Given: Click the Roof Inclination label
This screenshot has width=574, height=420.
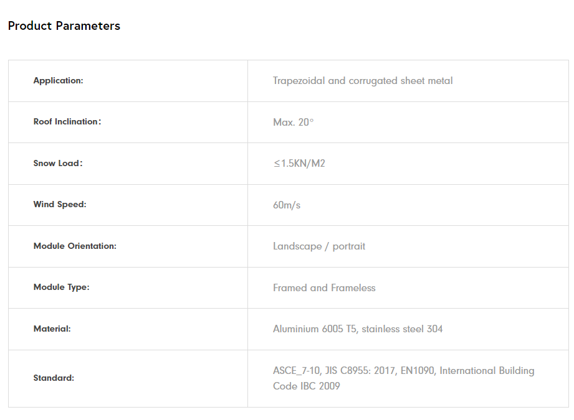Looking at the screenshot, I should click(67, 122).
